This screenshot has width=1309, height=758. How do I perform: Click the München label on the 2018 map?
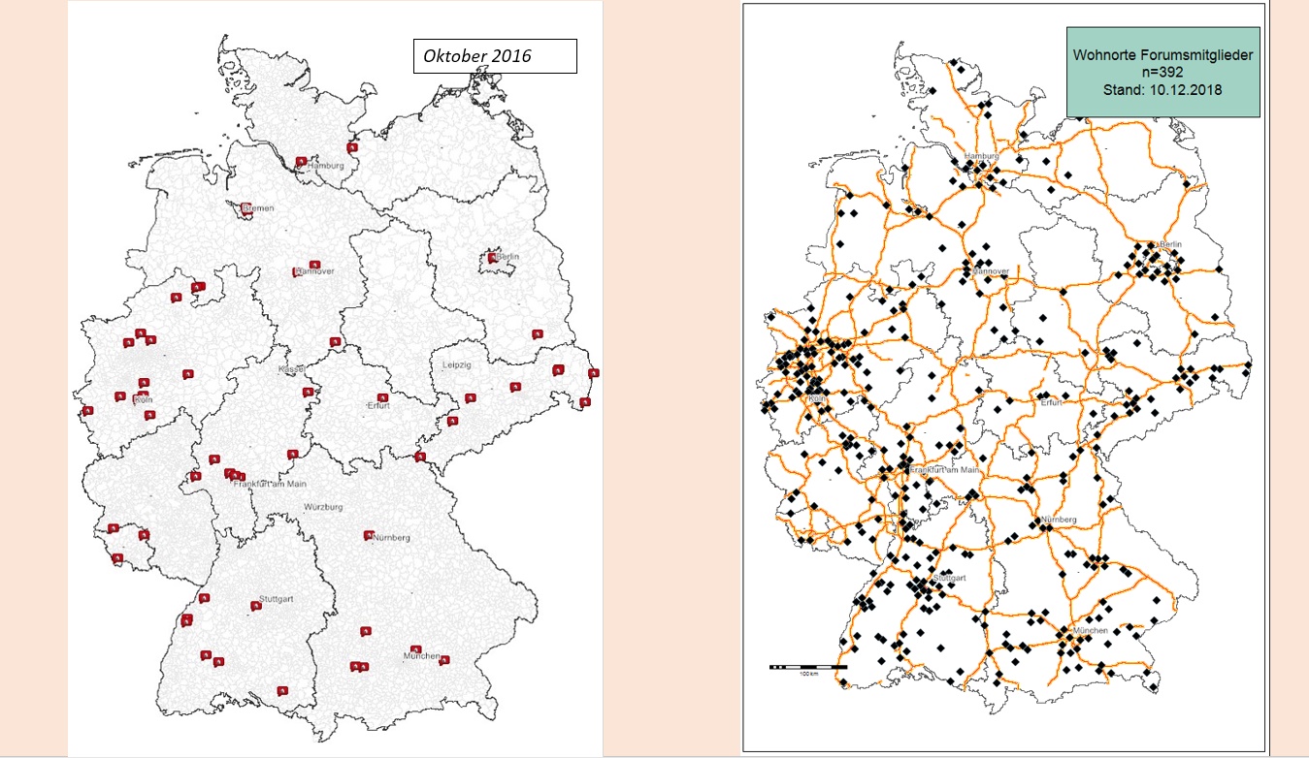(1089, 631)
